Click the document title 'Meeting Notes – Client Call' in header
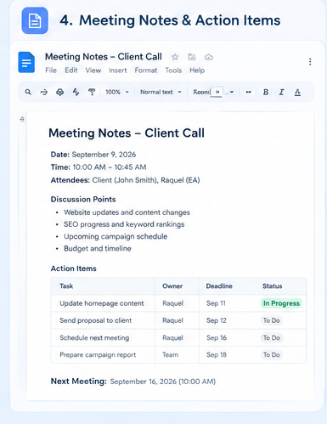The width and height of the screenshot is (327, 424). click(104, 57)
